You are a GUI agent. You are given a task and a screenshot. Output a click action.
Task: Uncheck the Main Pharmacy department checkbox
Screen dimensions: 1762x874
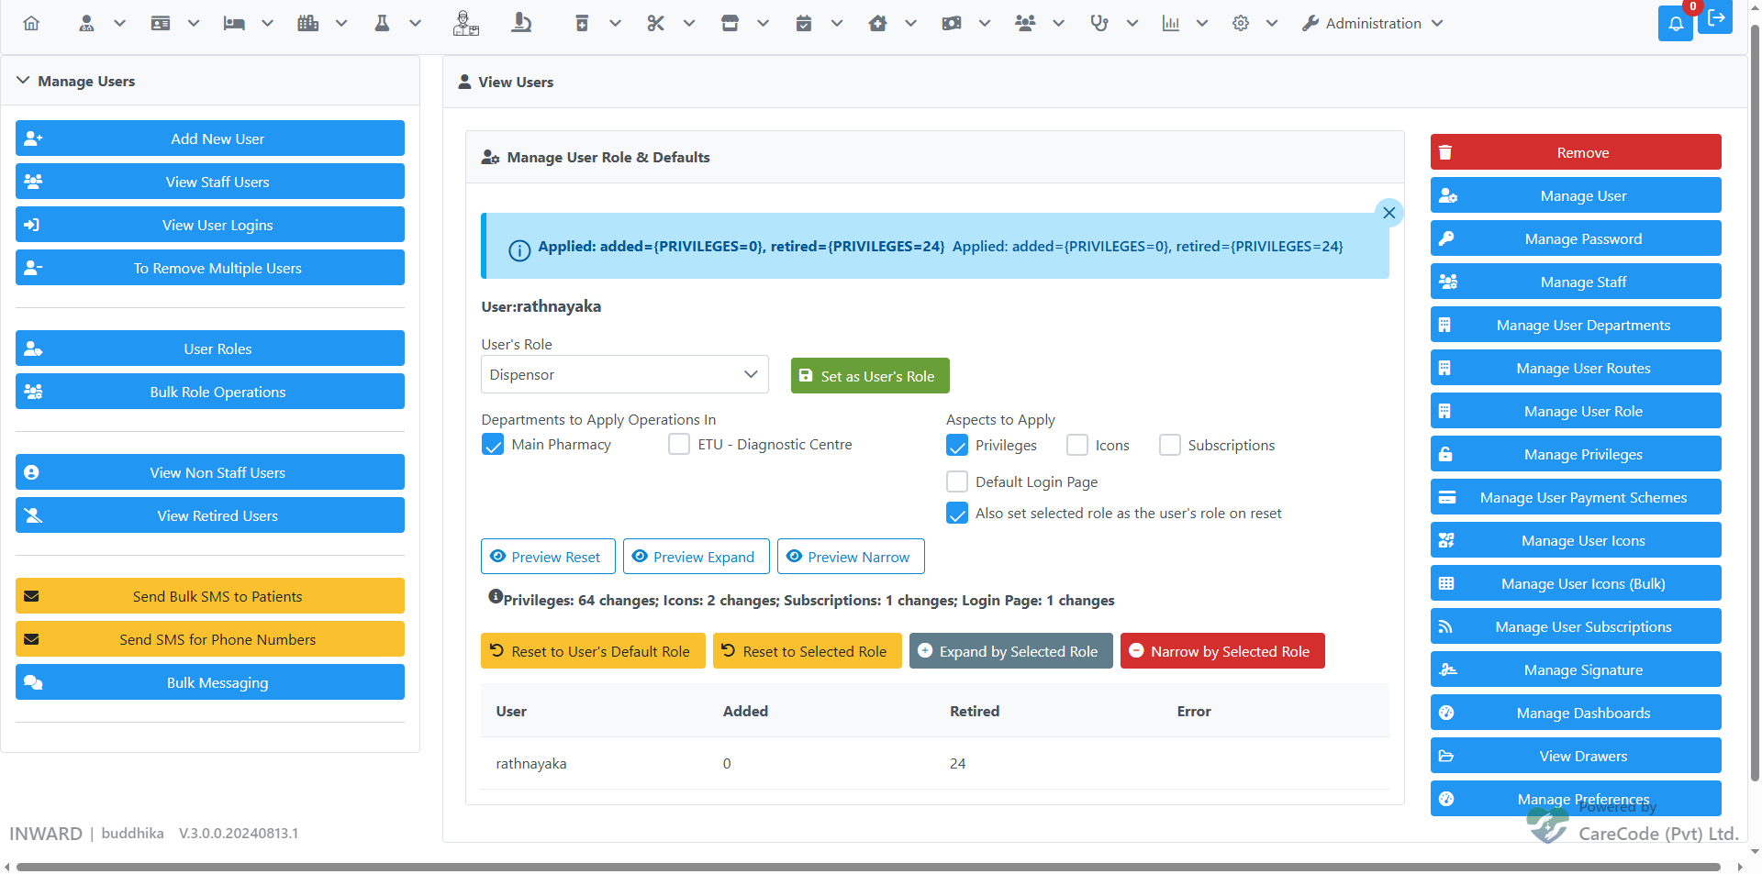click(493, 445)
